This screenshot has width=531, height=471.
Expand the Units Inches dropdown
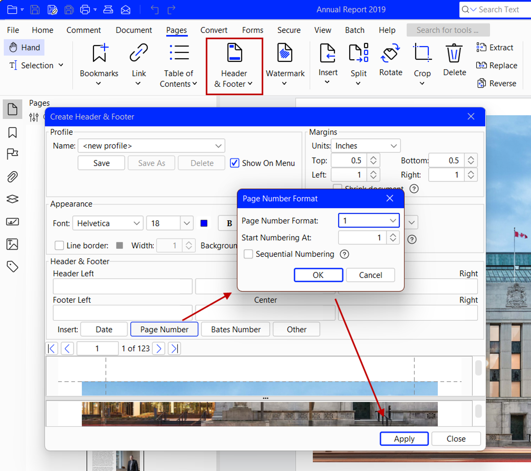click(x=365, y=146)
